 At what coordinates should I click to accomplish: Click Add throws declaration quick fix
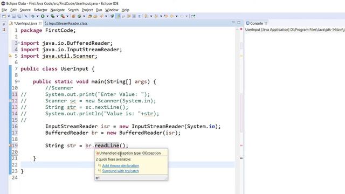[x=121, y=165]
